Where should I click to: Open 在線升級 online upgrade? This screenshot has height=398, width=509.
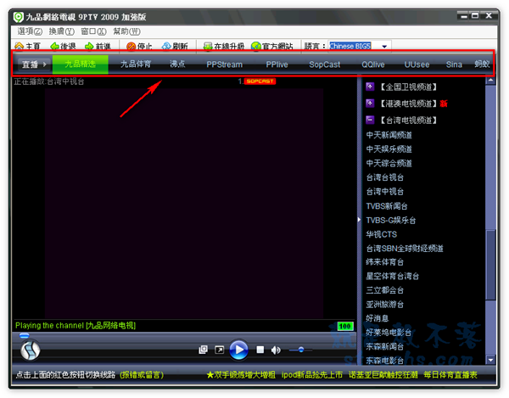click(223, 46)
